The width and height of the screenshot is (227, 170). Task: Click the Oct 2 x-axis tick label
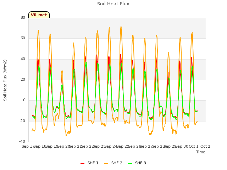(205, 146)
